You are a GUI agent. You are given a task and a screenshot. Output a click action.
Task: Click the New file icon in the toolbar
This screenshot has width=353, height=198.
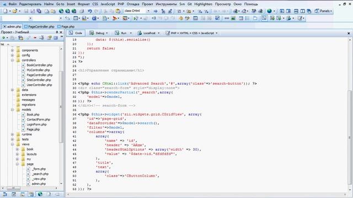[5, 11]
